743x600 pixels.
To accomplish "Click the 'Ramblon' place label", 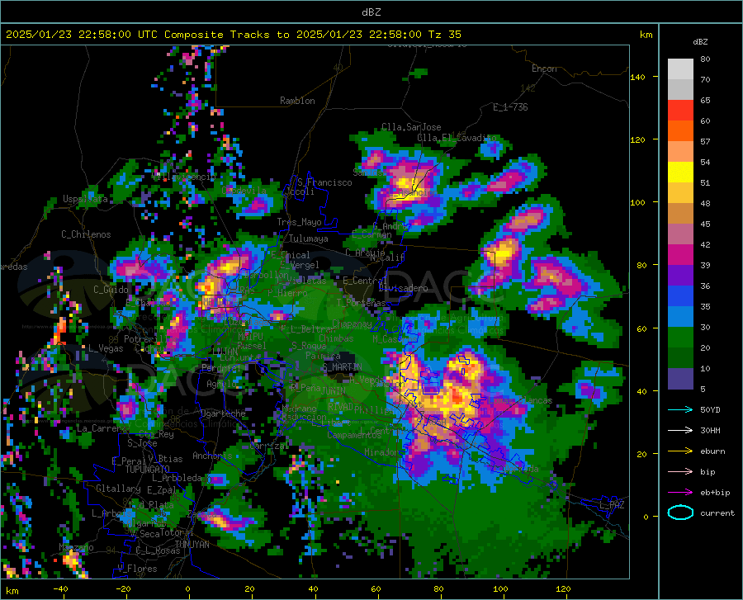I will click(297, 101).
